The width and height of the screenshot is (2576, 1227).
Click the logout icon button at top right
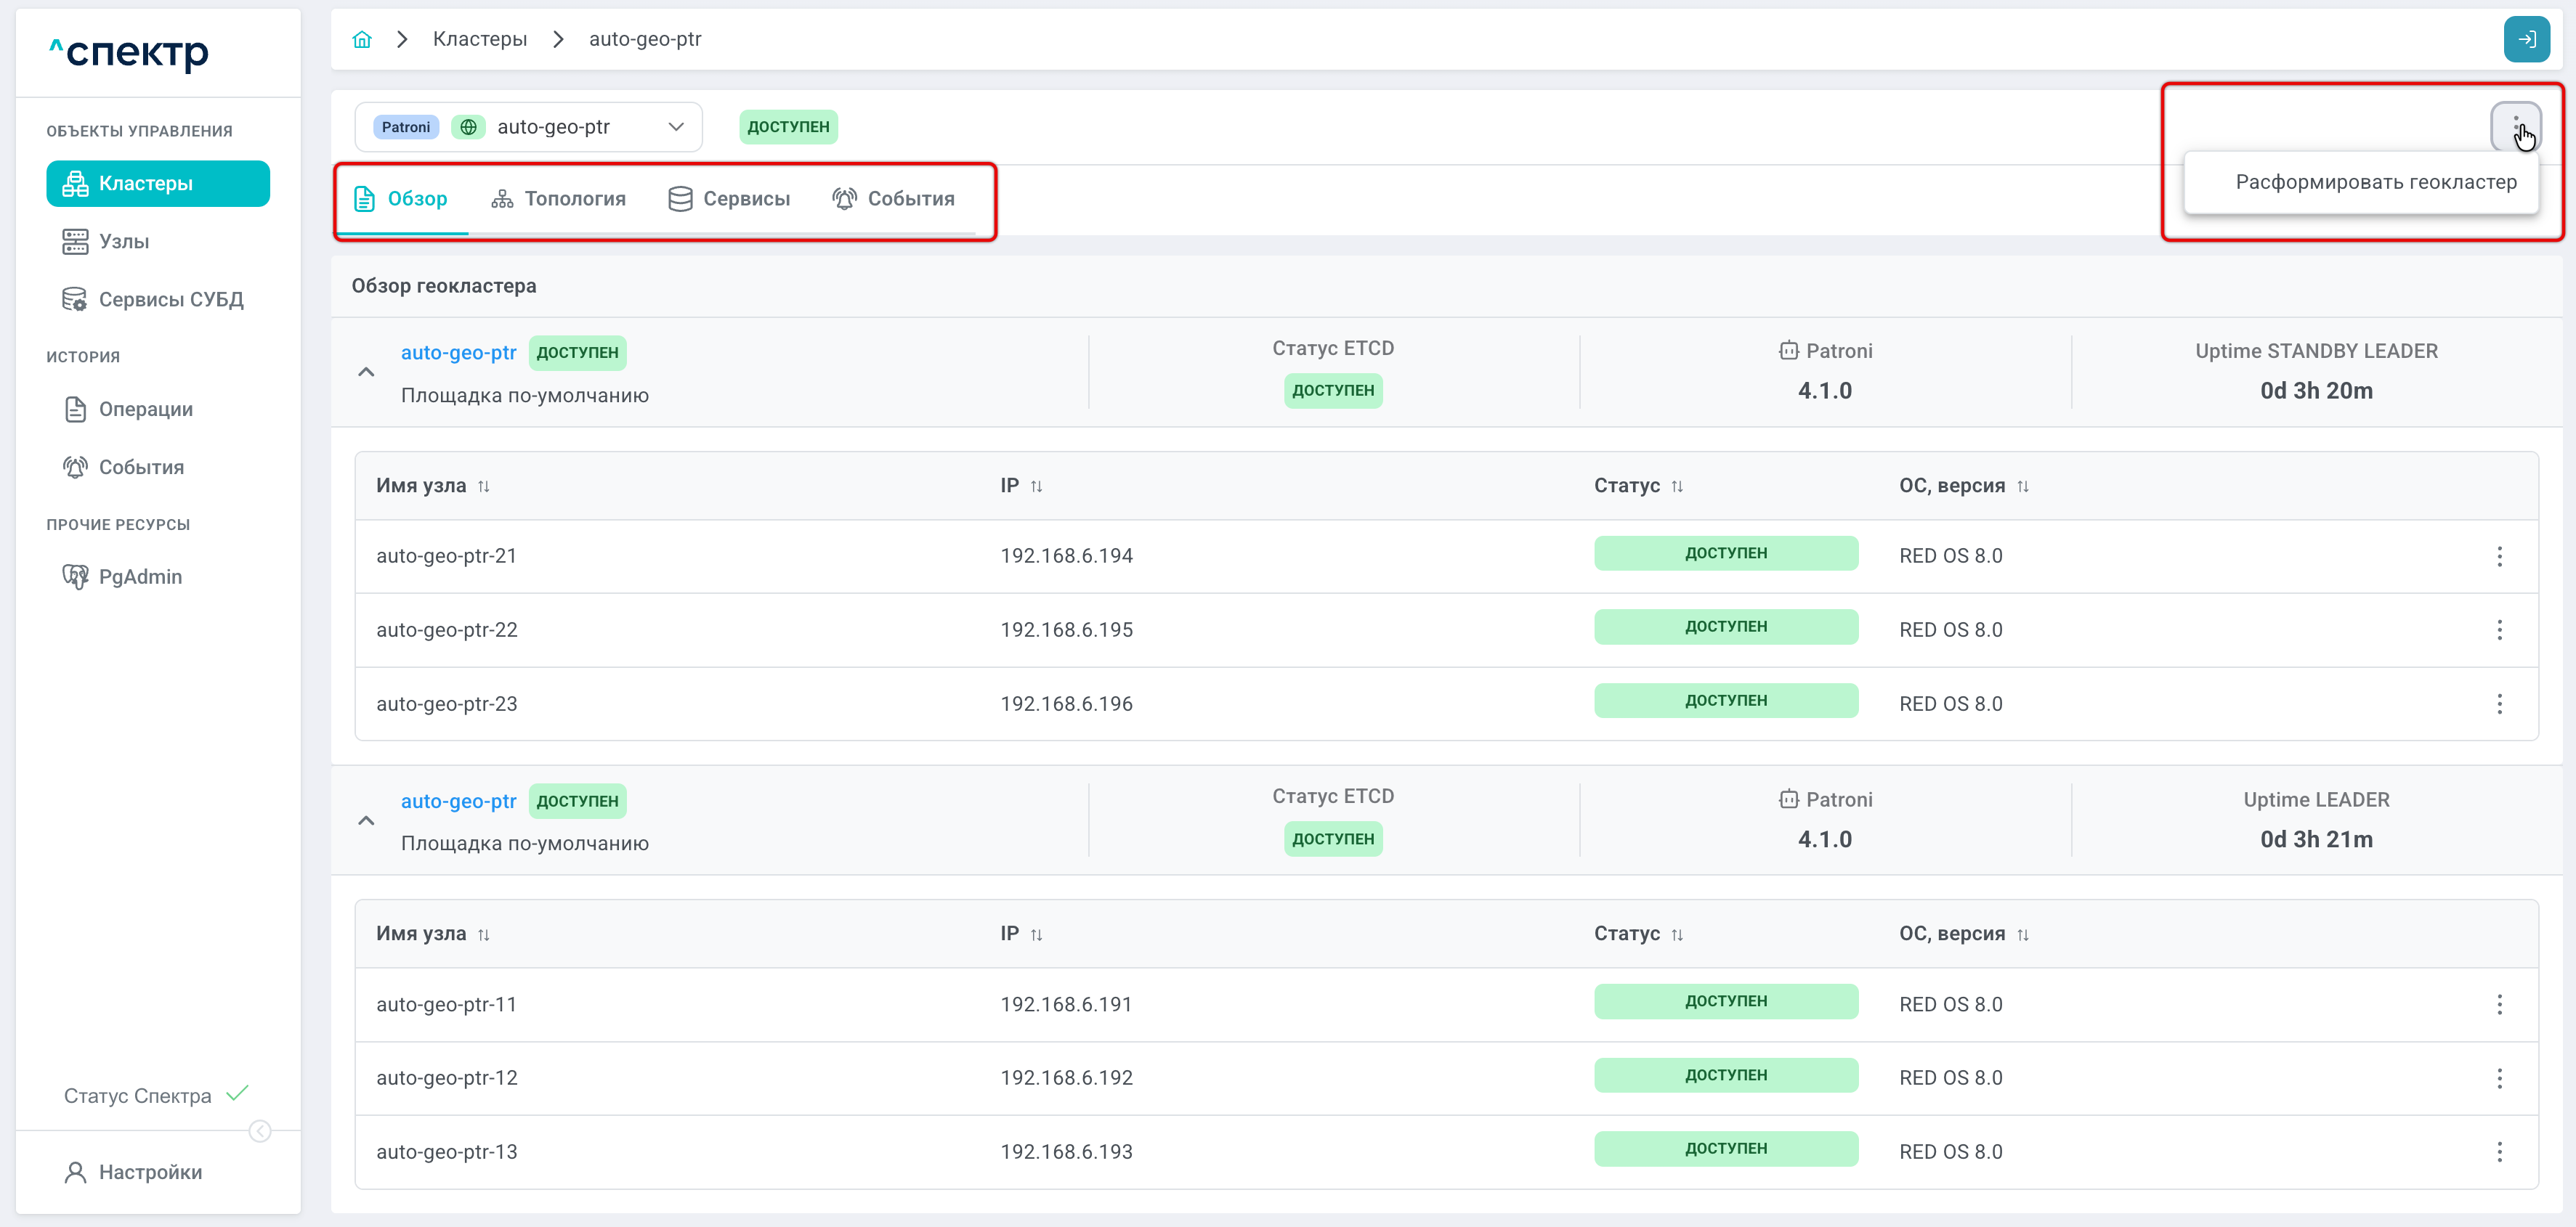(2526, 39)
